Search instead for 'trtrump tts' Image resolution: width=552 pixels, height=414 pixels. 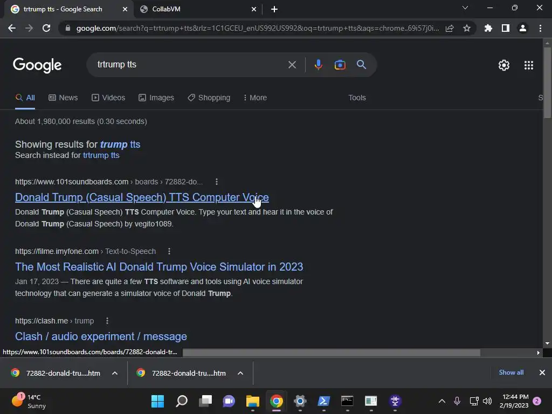[101, 155]
